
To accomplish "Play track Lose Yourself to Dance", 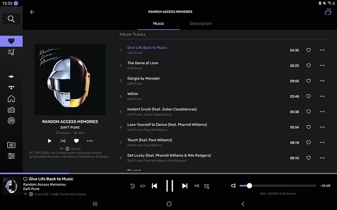I will pyautogui.click(x=167, y=125).
